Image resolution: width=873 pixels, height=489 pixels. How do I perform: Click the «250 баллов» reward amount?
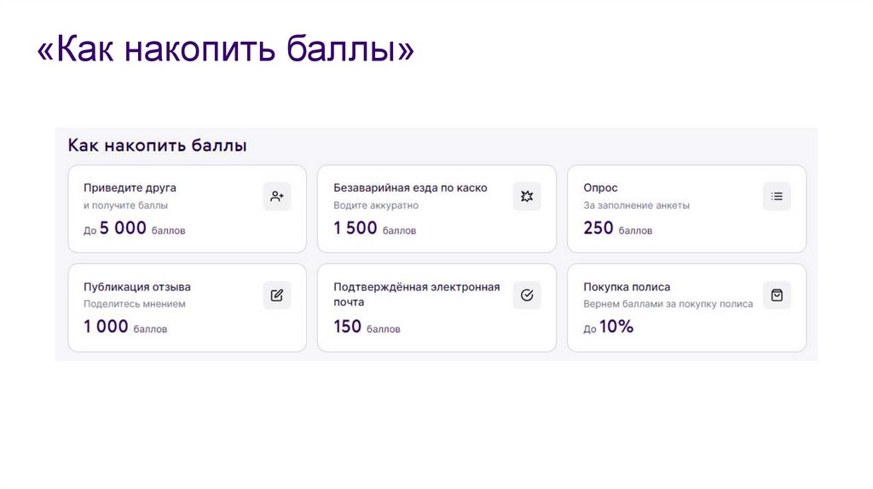point(617,228)
